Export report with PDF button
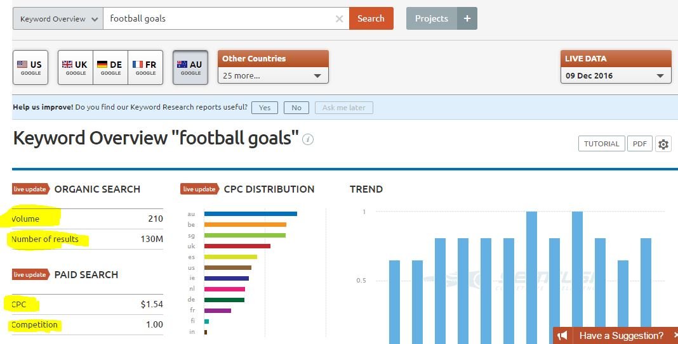The width and height of the screenshot is (678, 344). coord(639,144)
